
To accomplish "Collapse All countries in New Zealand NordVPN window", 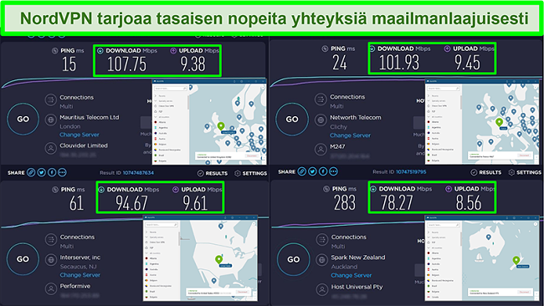I will (x=429, y=248).
